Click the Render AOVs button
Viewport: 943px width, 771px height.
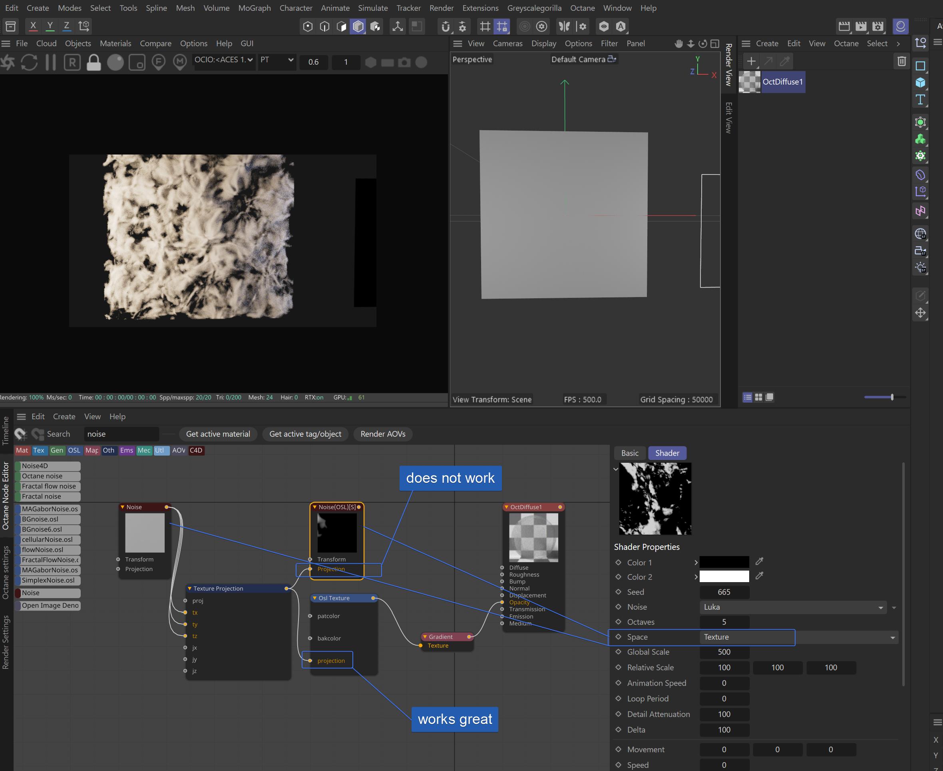[x=383, y=434]
